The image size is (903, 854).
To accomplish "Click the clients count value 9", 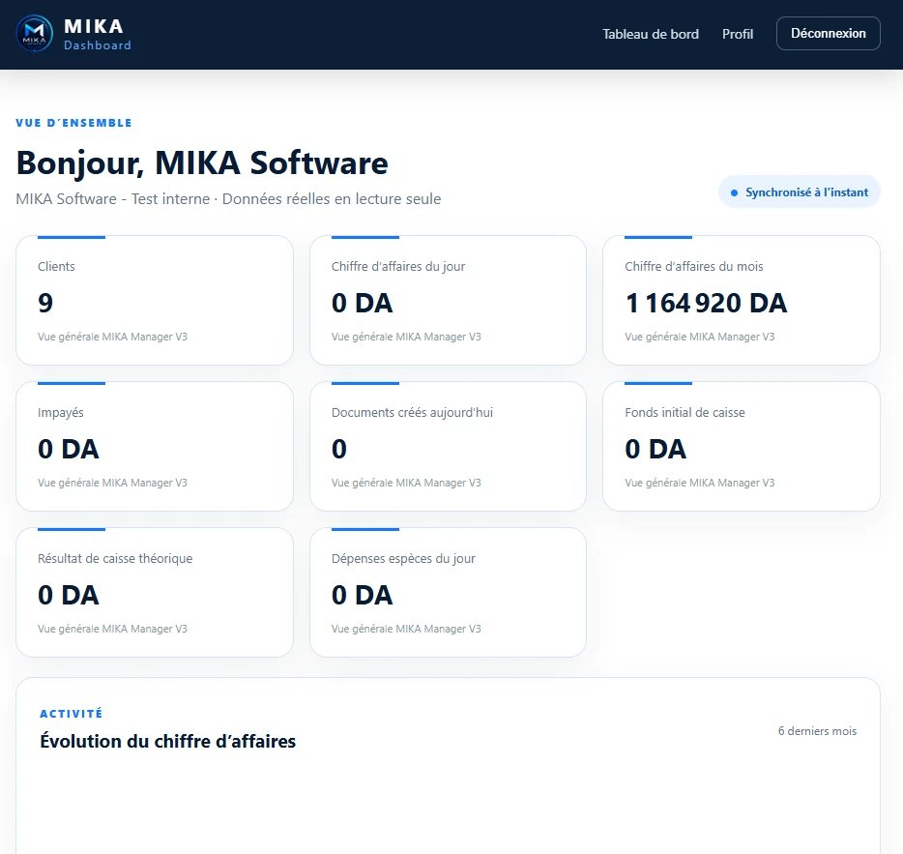I will [x=45, y=303].
